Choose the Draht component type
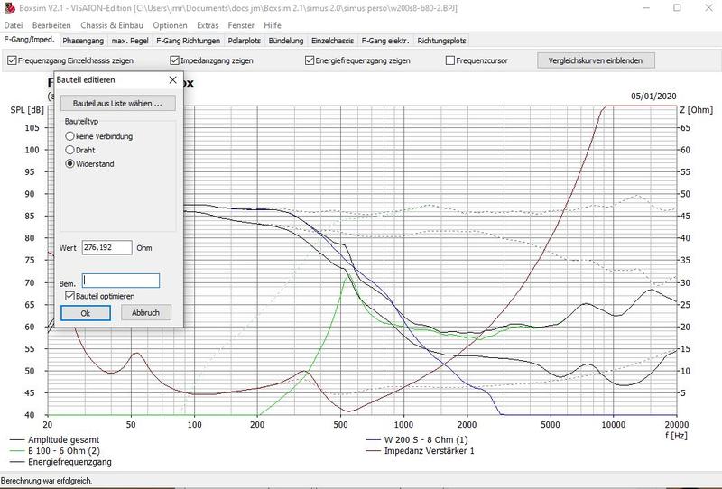 tap(70, 150)
